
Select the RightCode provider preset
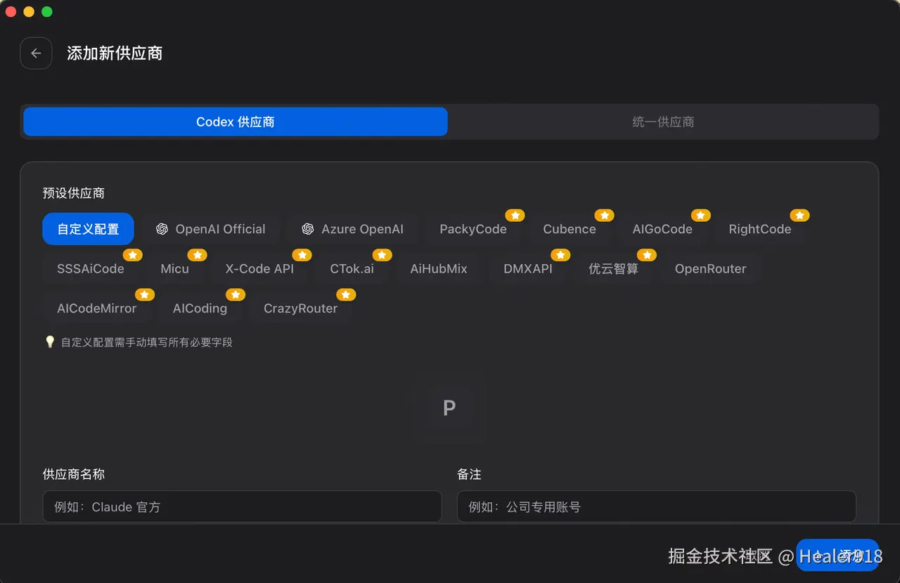(x=760, y=229)
